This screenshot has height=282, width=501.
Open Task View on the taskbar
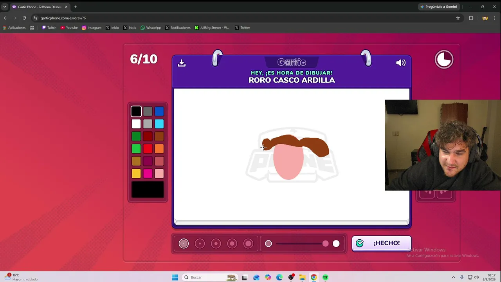point(244,277)
